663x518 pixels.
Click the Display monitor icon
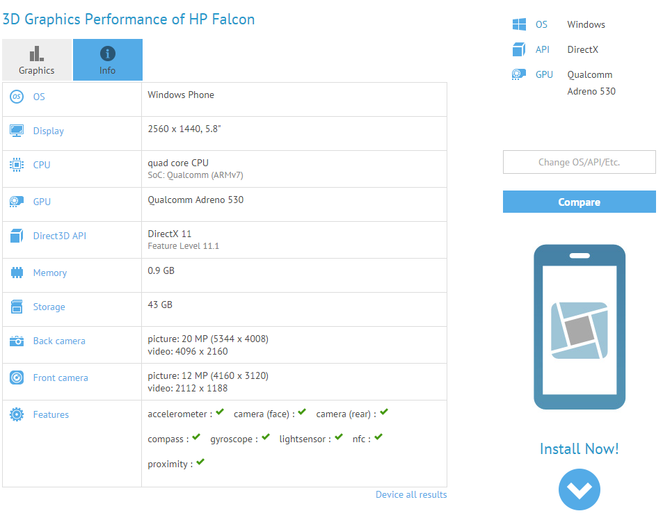(17, 131)
